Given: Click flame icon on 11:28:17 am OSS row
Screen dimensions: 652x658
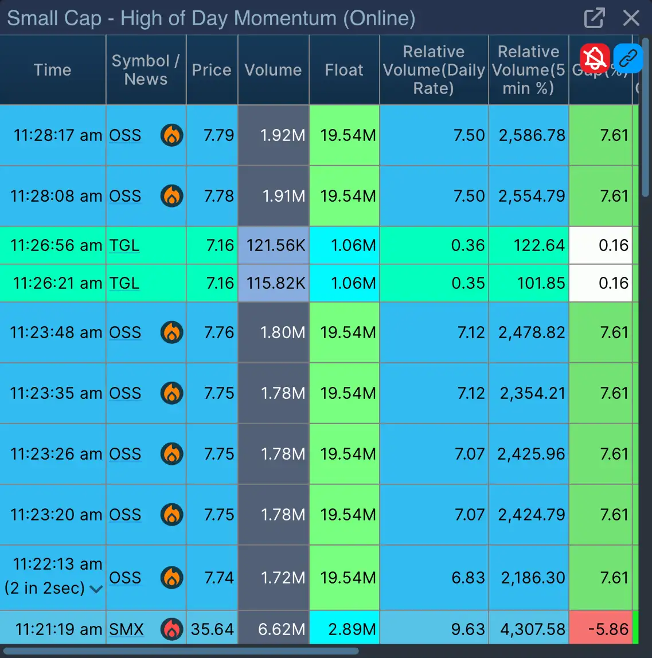Looking at the screenshot, I should (x=171, y=135).
